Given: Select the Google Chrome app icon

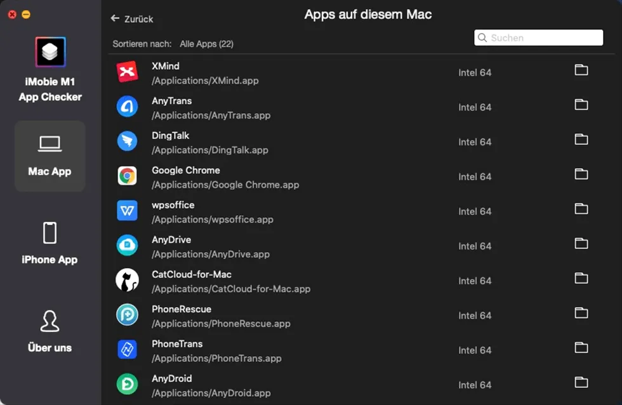Looking at the screenshot, I should pyautogui.click(x=128, y=176).
